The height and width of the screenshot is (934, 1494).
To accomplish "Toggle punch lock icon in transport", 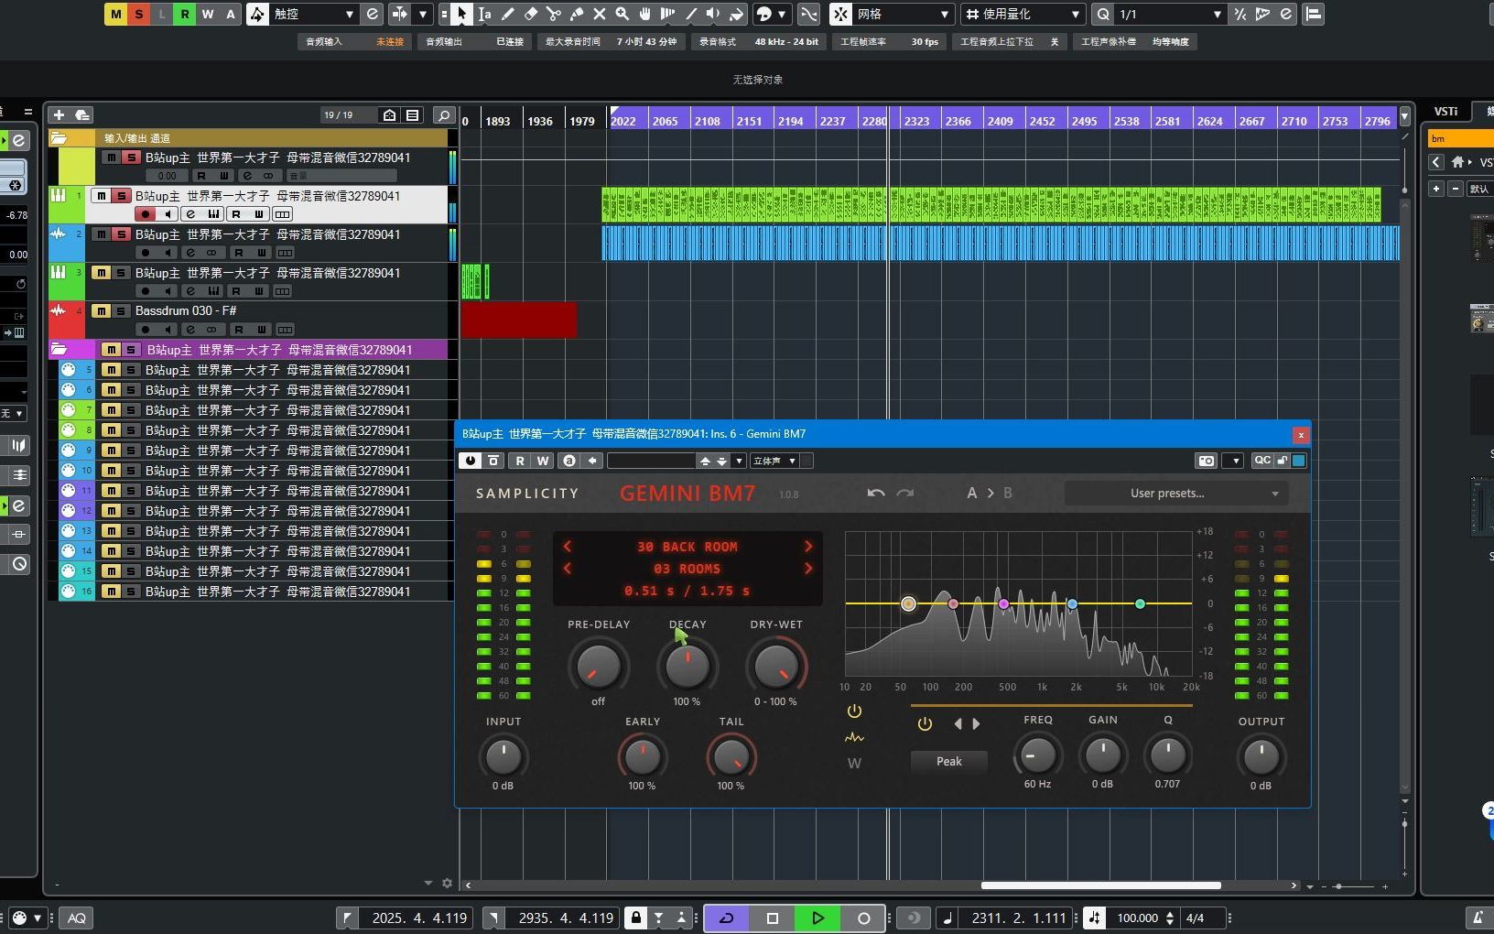I will [636, 918].
